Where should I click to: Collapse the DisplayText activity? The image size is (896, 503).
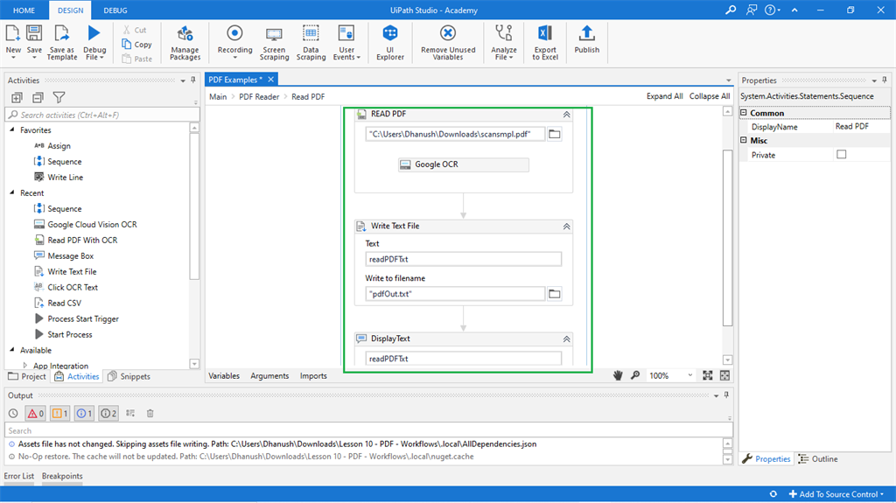pyautogui.click(x=566, y=339)
